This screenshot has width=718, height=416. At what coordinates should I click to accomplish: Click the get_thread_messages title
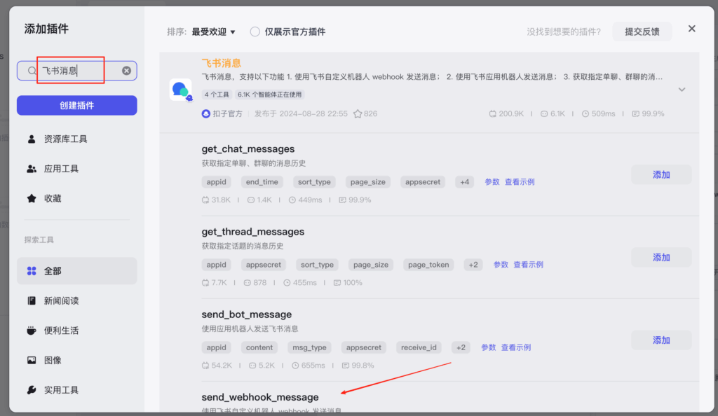point(252,232)
